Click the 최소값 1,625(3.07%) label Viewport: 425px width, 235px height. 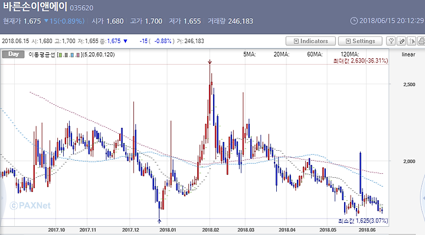tap(363, 221)
